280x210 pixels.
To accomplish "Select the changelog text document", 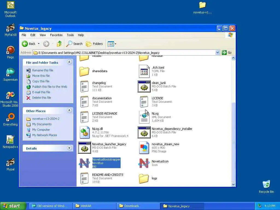I will coord(96,86).
